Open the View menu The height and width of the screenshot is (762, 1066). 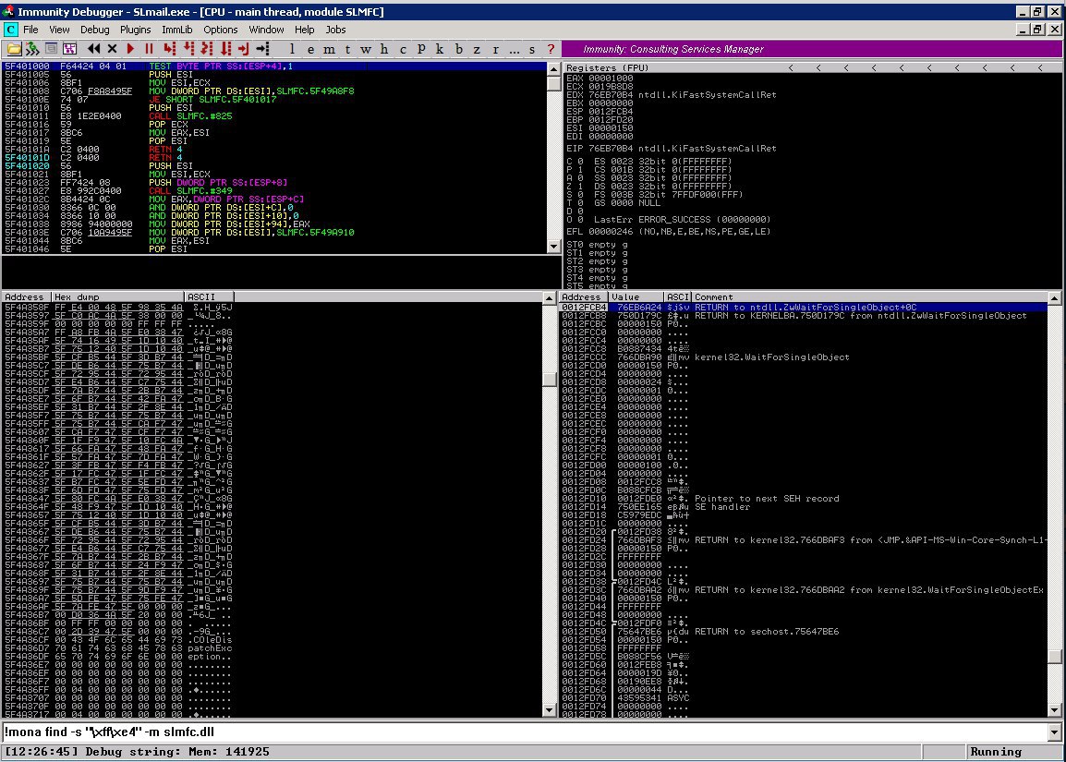(59, 30)
